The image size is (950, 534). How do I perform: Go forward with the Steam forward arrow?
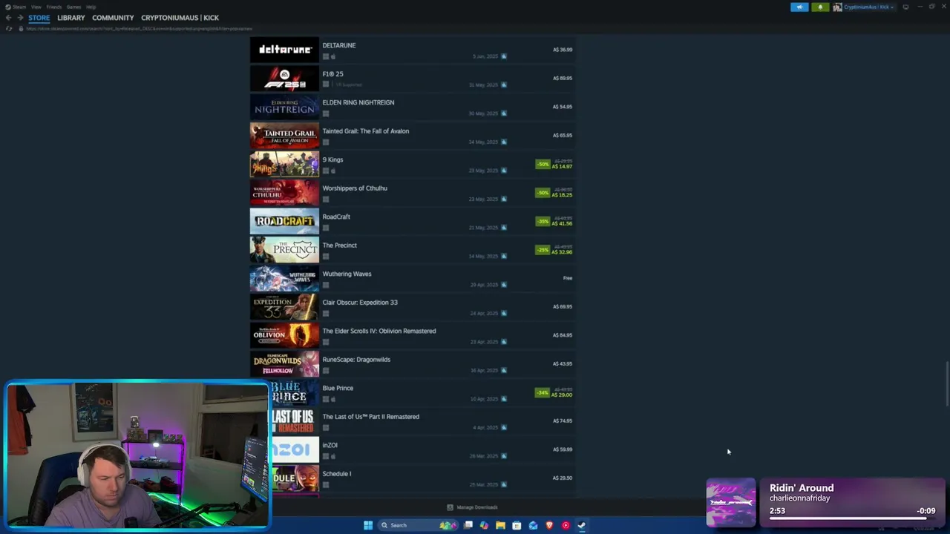[x=19, y=17]
